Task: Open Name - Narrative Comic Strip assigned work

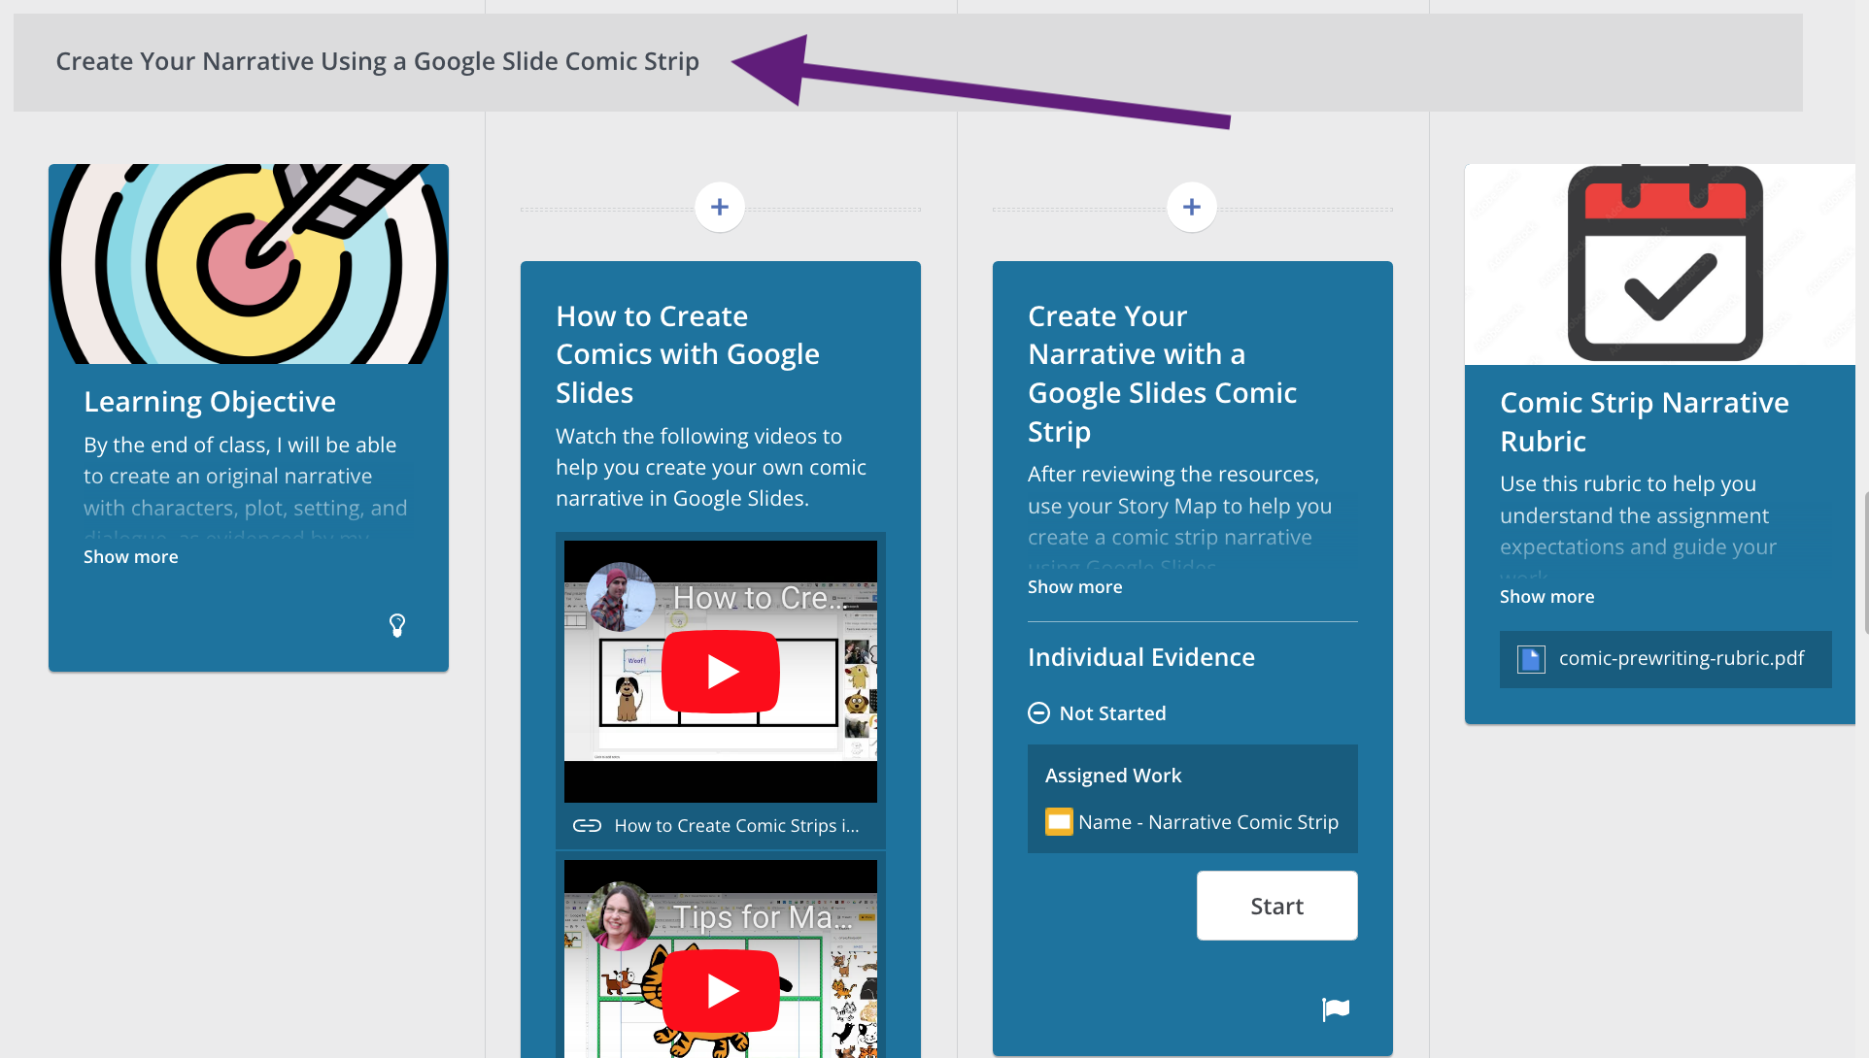Action: [1193, 822]
